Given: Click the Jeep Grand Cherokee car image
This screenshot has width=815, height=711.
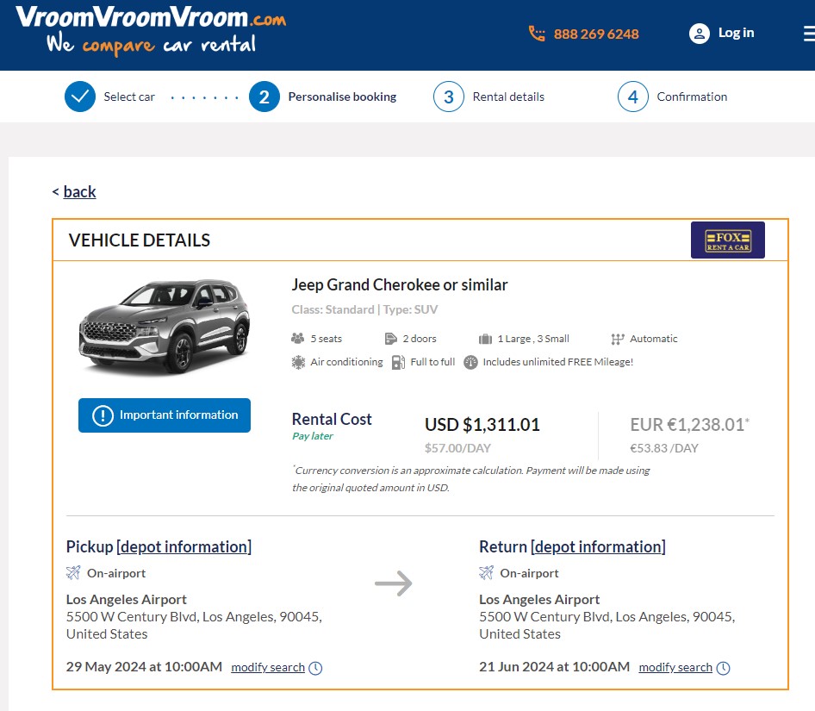Looking at the screenshot, I should tap(165, 327).
